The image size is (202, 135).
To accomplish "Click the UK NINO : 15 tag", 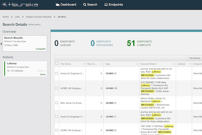I will pos(111,88).
